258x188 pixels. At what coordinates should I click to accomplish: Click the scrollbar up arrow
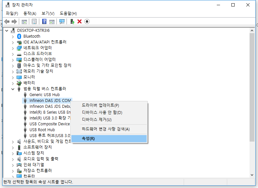pyautogui.click(x=252, y=31)
